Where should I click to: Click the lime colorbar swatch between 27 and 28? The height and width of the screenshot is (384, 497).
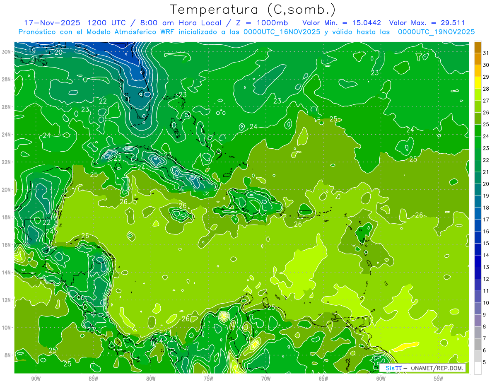[478, 95]
